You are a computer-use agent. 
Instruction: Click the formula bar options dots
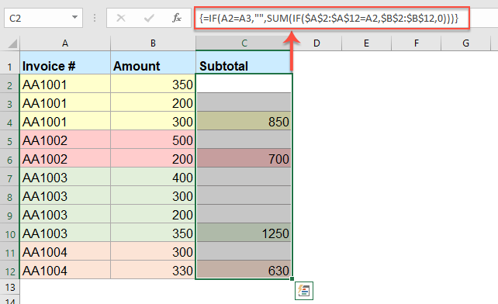coord(95,18)
